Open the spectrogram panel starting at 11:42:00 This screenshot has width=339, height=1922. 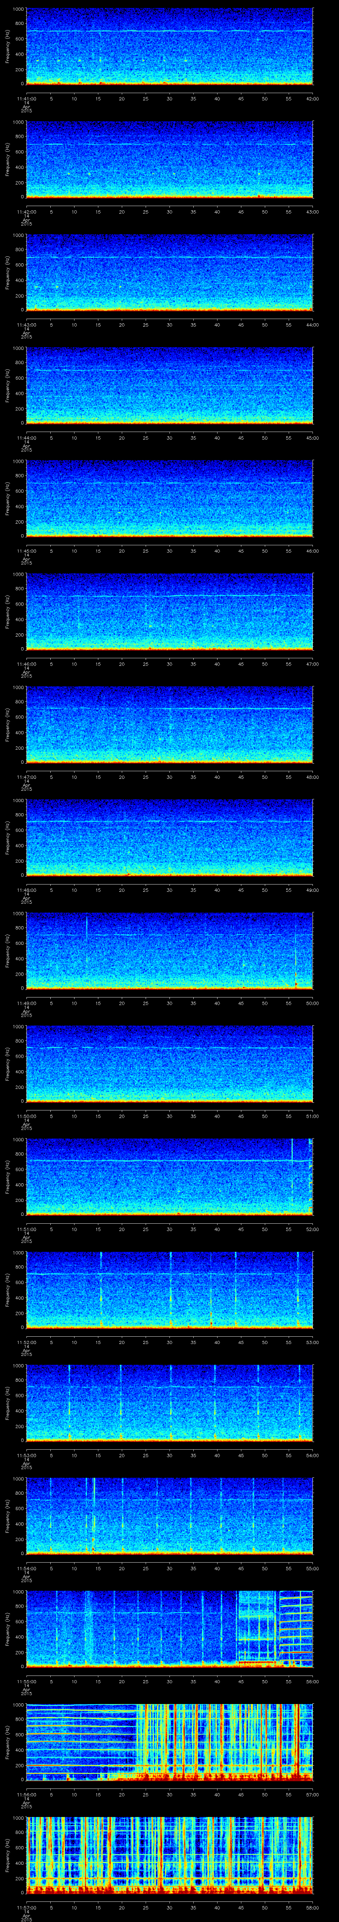pyautogui.click(x=170, y=160)
